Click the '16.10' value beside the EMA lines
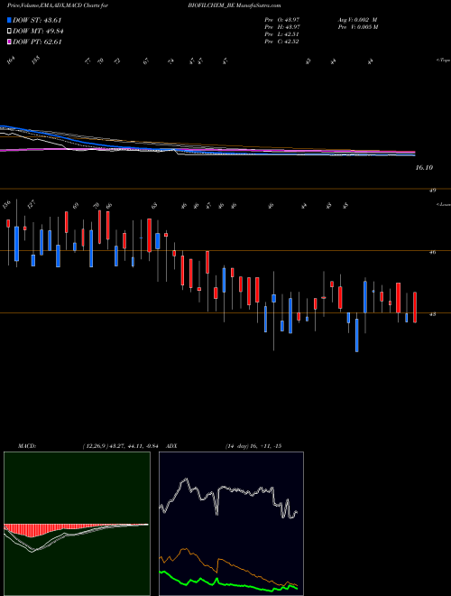Screen dimensions: 451x596 (424, 168)
